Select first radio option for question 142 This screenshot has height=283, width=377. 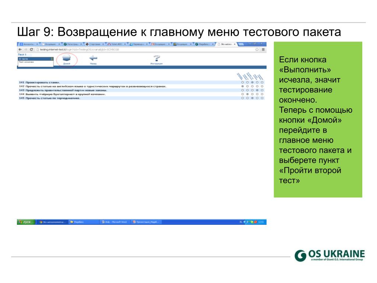242,86
